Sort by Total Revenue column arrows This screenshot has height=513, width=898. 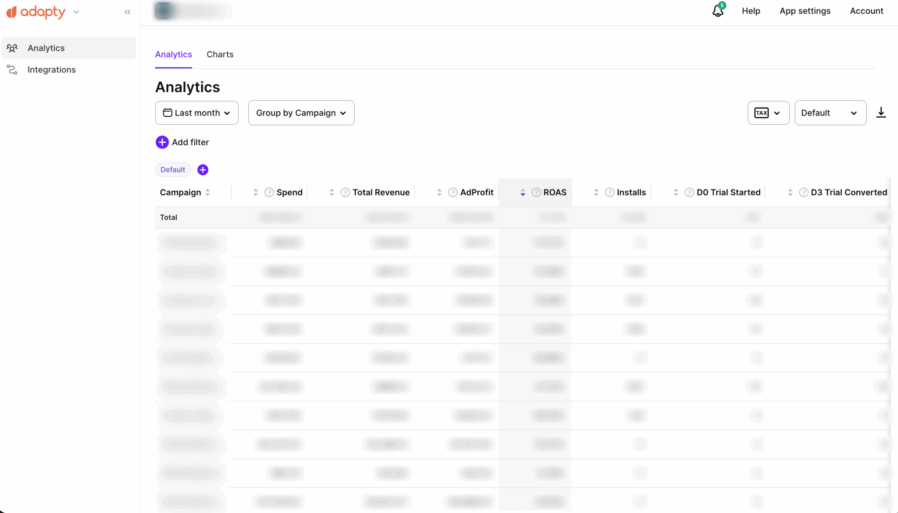pyautogui.click(x=331, y=192)
